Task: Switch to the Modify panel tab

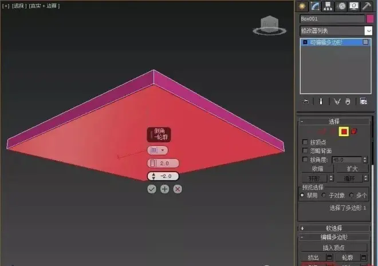Action: pos(315,6)
